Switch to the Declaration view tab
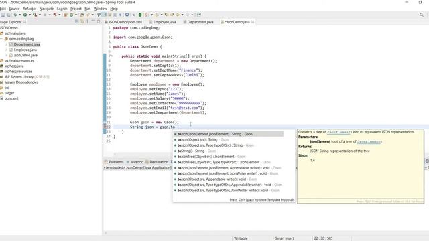The width and height of the screenshot is (429, 241). 157,162
